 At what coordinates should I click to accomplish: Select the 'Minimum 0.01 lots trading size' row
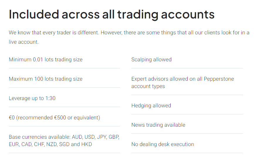click(46, 60)
